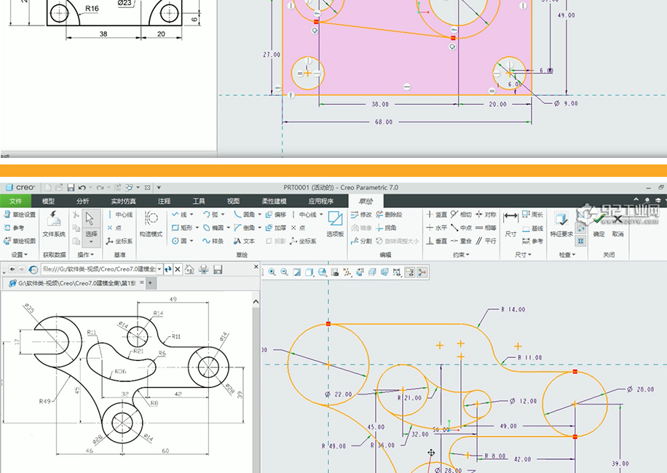The image size is (667, 473).
Task: Click the Undo arrow in quick access toolbar
Action: (82, 188)
